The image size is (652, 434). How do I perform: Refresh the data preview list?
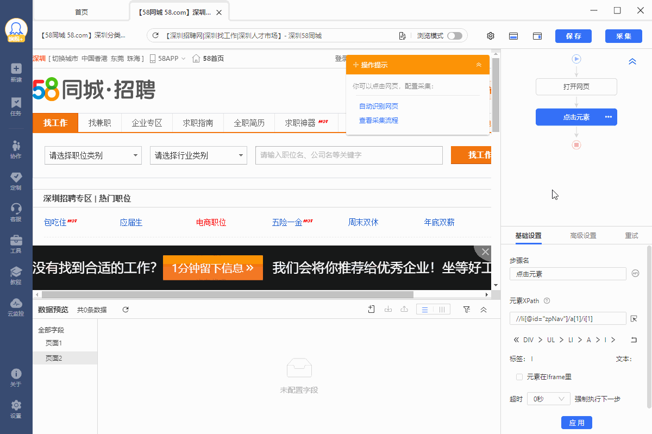(126, 310)
